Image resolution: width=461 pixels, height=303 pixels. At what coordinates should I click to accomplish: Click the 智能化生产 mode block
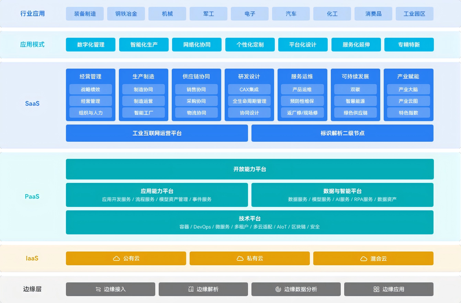click(x=144, y=45)
